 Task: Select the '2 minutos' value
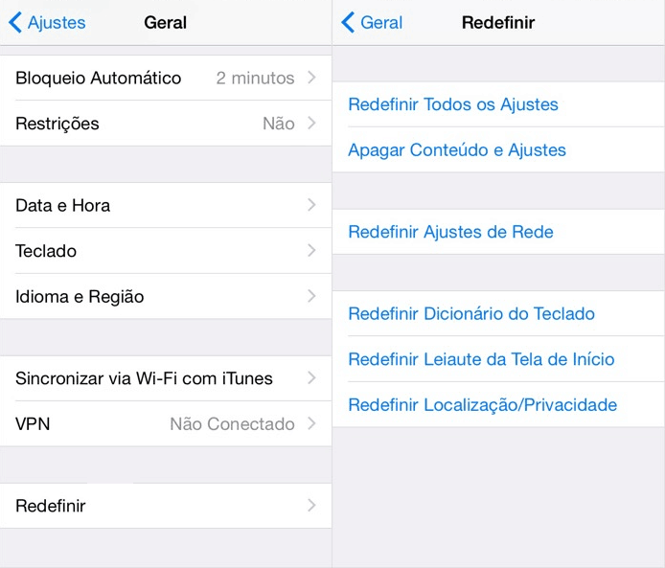click(255, 78)
